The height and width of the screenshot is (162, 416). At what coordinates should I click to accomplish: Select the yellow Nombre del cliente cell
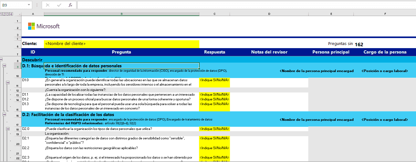coord(122,44)
